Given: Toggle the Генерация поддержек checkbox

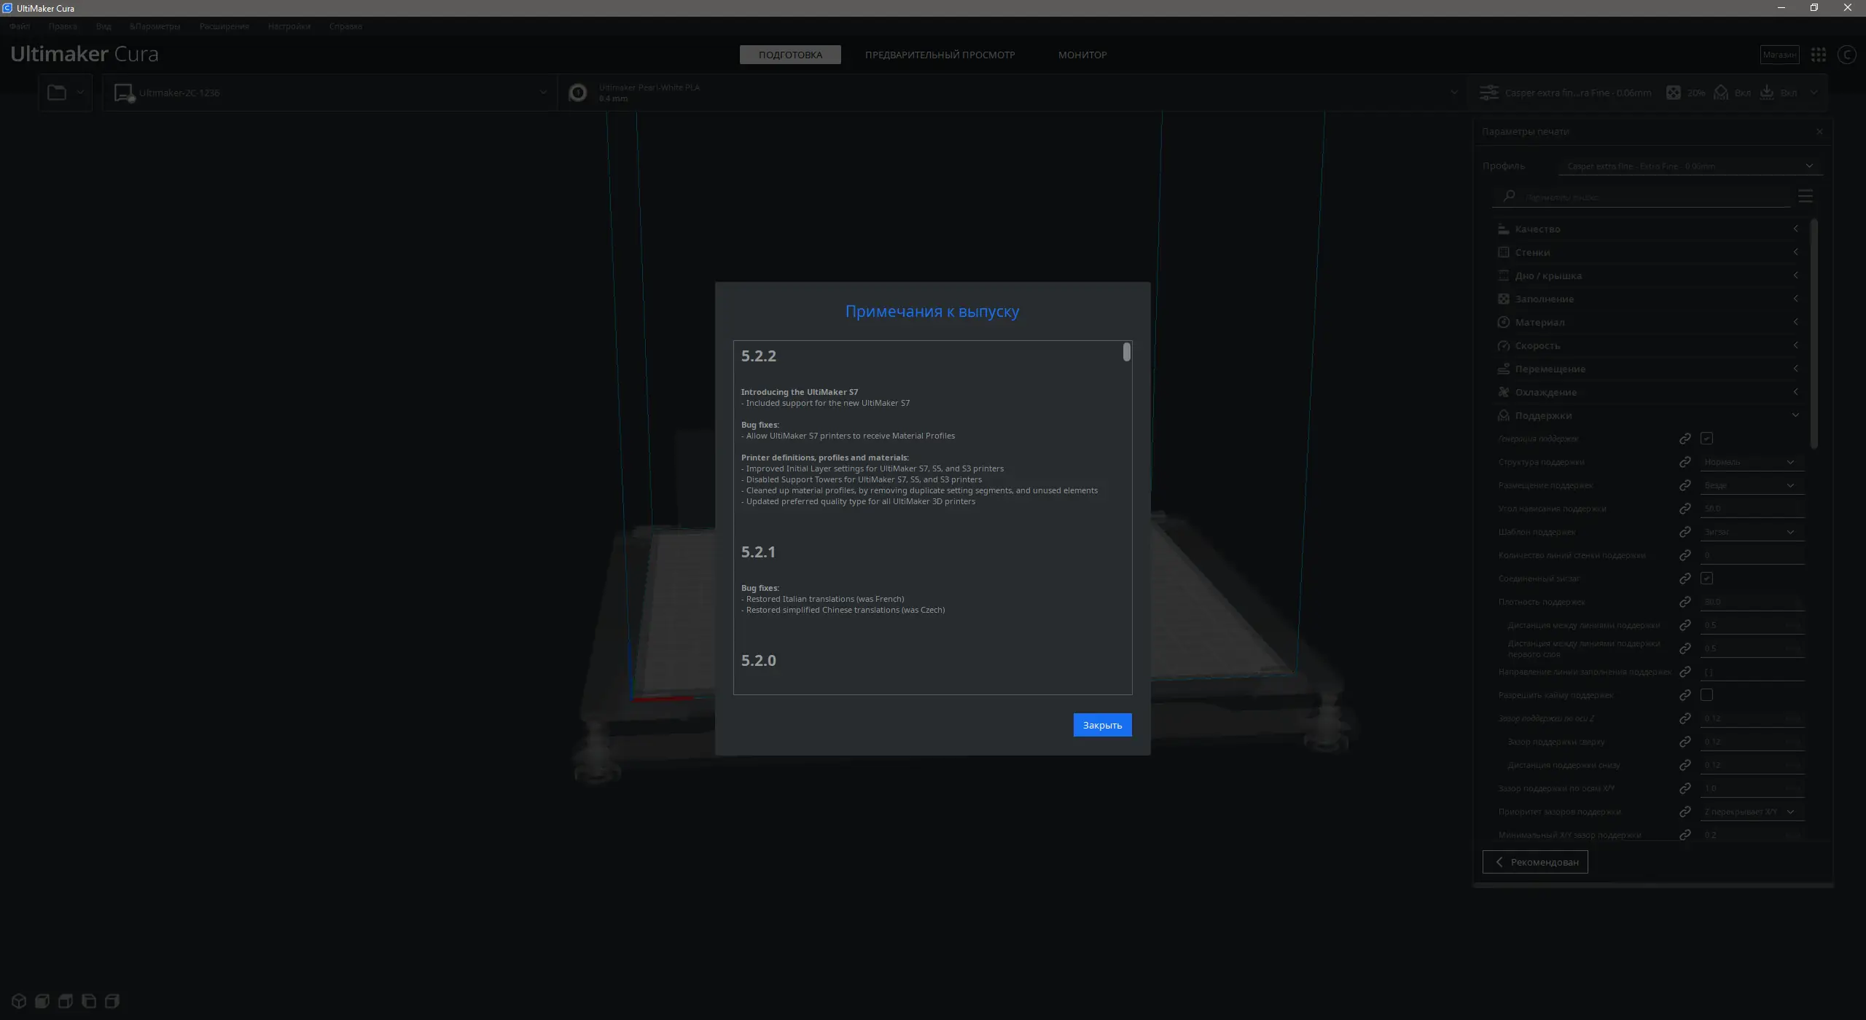Looking at the screenshot, I should click(1706, 439).
